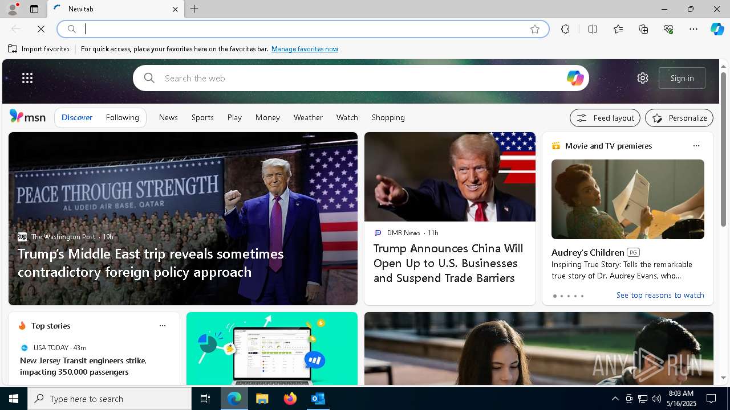The image size is (730, 410).
Task: Click Import favorites button
Action: [x=39, y=49]
